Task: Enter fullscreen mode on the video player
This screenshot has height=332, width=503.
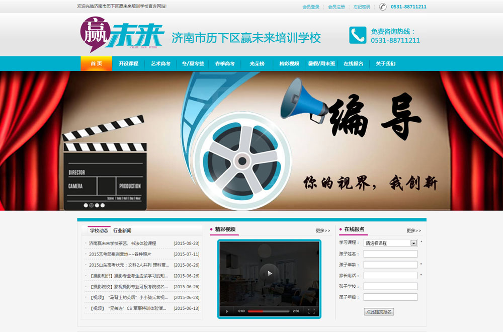Action: click(x=311, y=311)
